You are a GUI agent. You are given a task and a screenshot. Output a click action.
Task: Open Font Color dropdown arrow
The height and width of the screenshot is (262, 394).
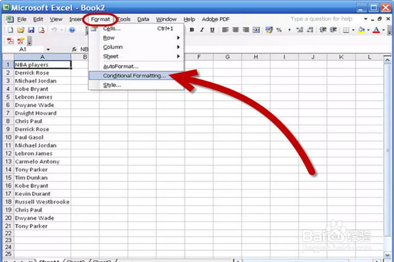[383, 30]
